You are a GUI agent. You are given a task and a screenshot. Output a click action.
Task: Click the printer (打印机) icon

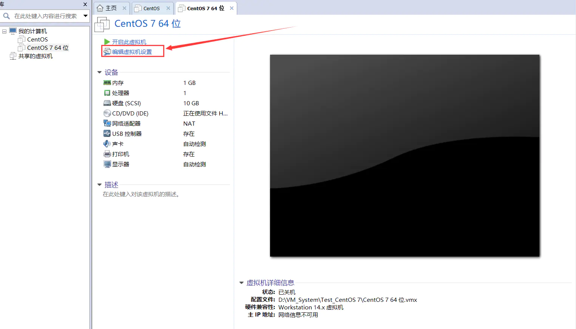pos(107,154)
